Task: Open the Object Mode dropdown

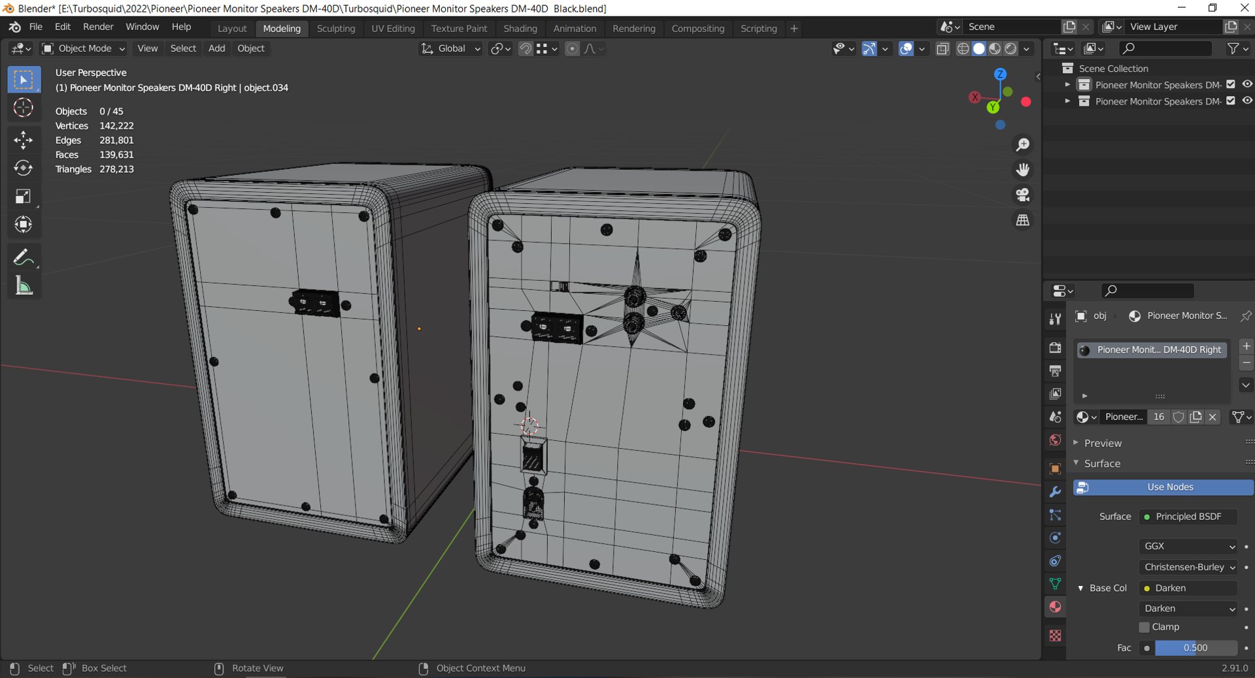Action: (x=83, y=48)
